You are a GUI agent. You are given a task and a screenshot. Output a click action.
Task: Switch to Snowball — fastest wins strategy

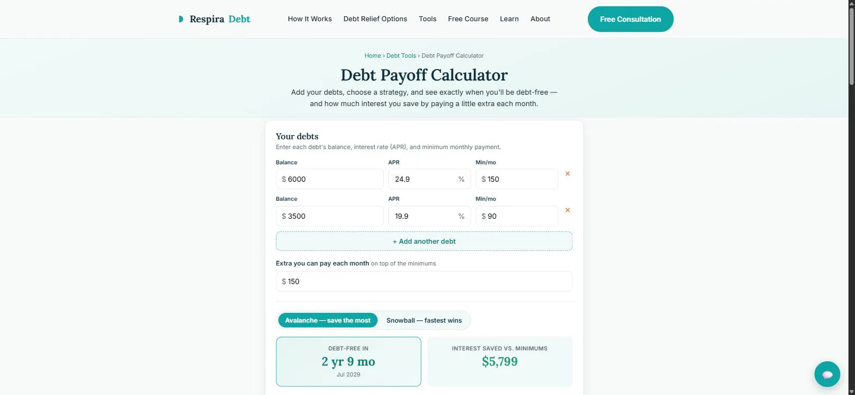(x=424, y=320)
